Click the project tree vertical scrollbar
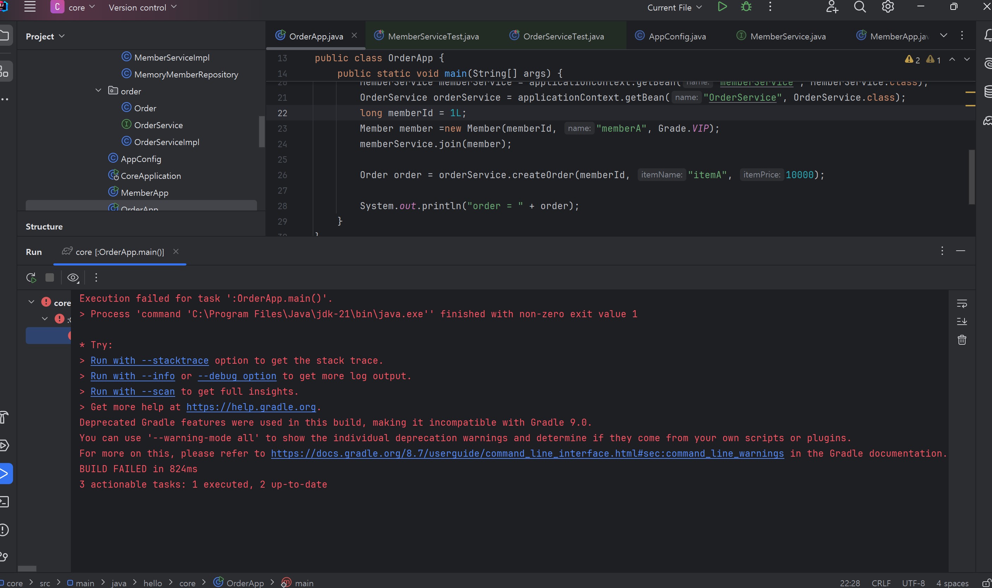 pyautogui.click(x=261, y=131)
